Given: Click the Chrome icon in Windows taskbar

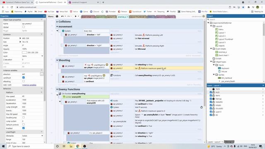Looking at the screenshot, I should [77, 146].
